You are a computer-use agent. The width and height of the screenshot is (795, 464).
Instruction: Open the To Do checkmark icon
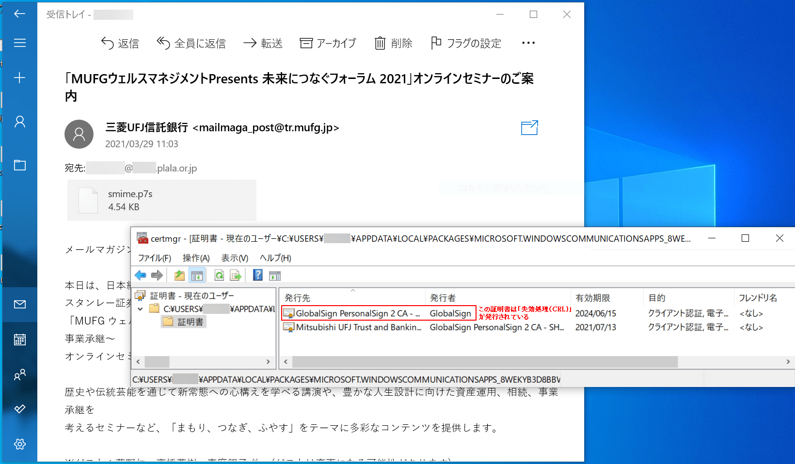19,409
